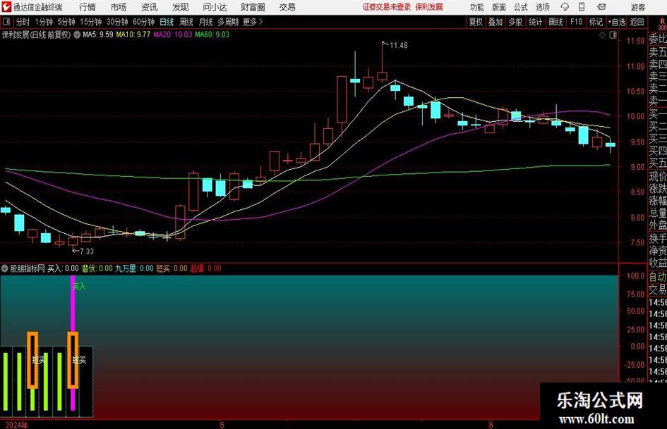Add the stock via +自选 button
667x429 pixels.
(x=617, y=22)
